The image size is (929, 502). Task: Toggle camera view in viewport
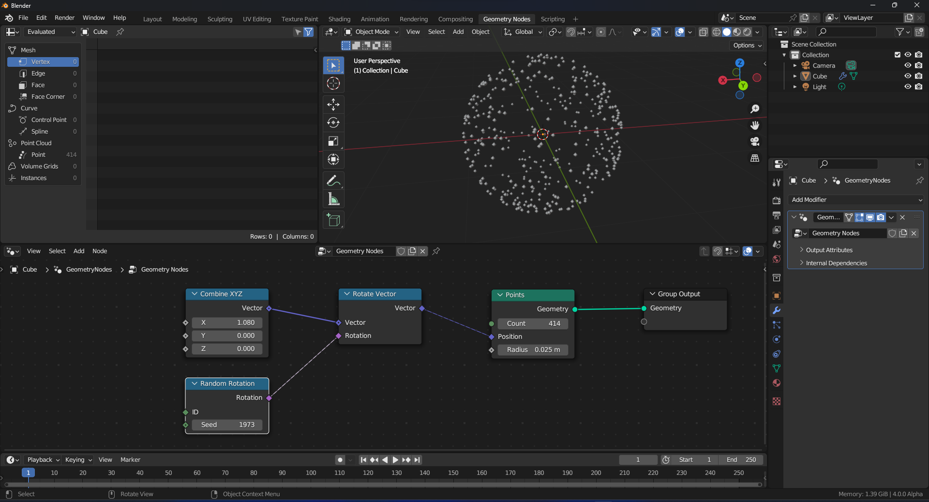click(x=755, y=141)
